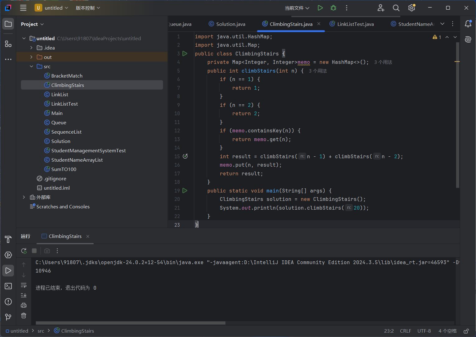Open the Run tool window icon
Screen dimensions: 476x337
click(8, 270)
